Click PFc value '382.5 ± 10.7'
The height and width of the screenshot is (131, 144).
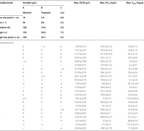pyautogui.click(x=106, y=76)
